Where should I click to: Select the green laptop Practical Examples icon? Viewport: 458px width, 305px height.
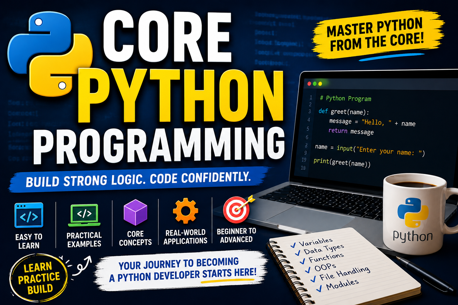(84, 215)
